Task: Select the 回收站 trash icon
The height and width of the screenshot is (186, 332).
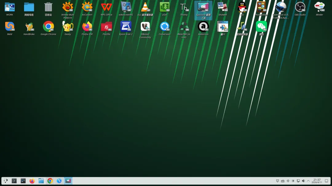Action: [48, 7]
